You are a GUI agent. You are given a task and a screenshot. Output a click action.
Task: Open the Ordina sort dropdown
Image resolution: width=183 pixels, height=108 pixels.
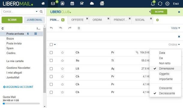point(174,44)
